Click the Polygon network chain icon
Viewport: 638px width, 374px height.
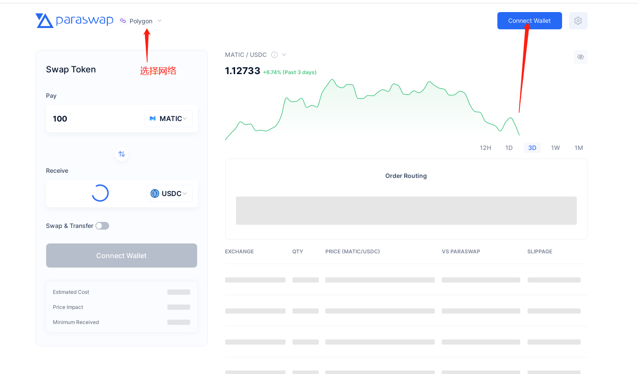[123, 21]
